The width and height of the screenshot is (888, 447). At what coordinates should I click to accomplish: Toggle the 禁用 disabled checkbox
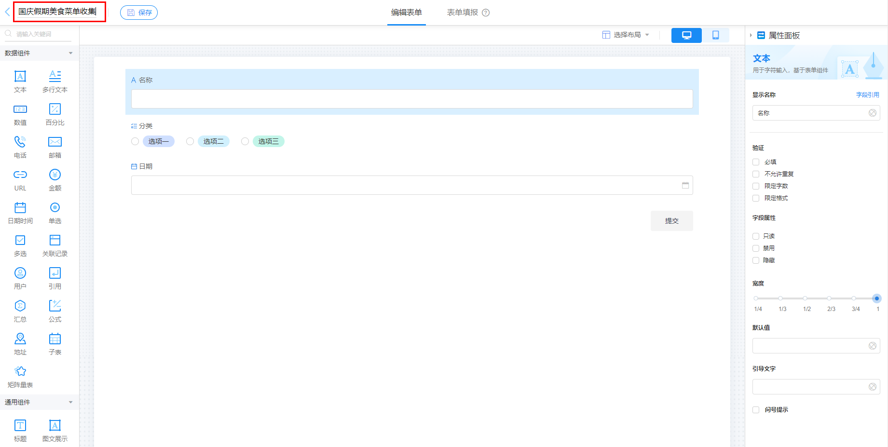click(756, 248)
